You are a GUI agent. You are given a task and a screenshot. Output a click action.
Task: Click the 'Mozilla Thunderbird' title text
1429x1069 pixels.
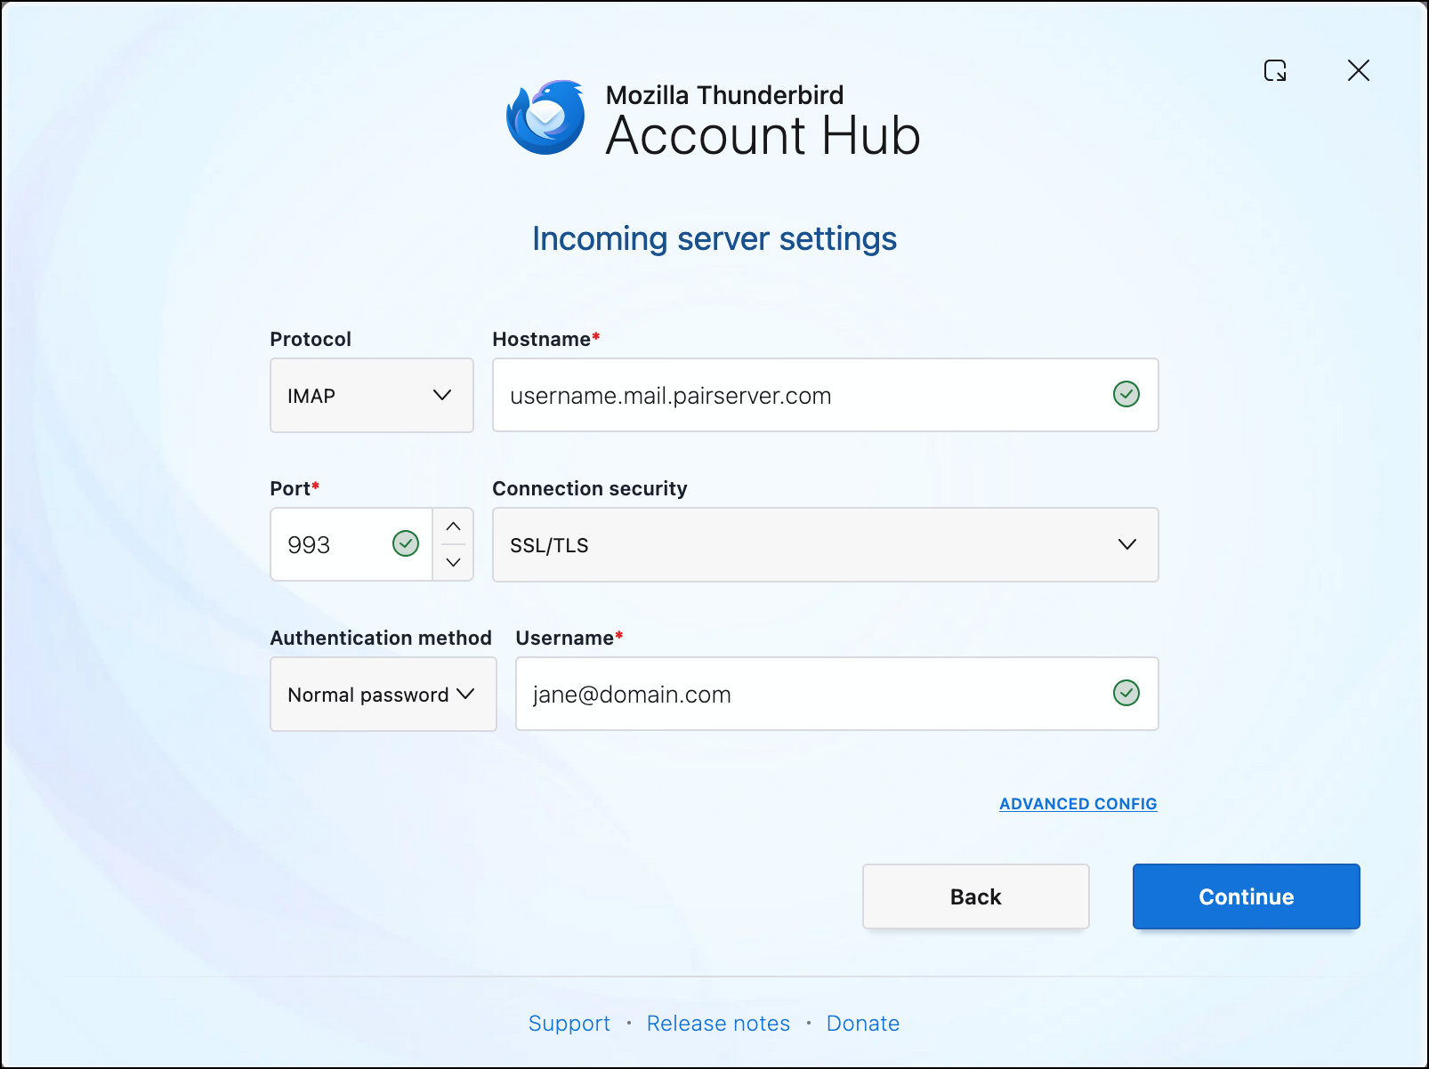click(x=725, y=95)
